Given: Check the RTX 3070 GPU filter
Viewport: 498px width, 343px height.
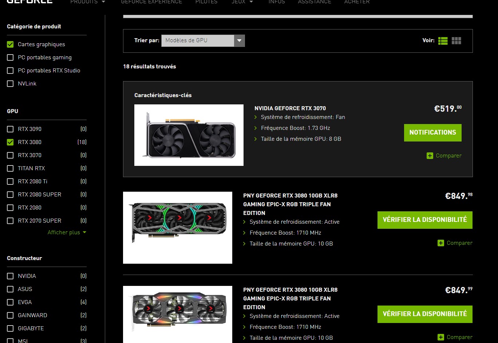Looking at the screenshot, I should pyautogui.click(x=10, y=155).
